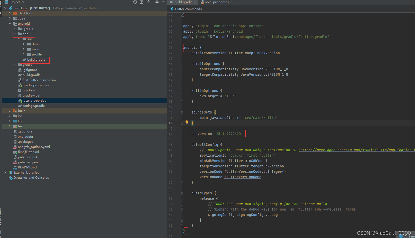Switch to the local.properties editor tab

[217, 2]
